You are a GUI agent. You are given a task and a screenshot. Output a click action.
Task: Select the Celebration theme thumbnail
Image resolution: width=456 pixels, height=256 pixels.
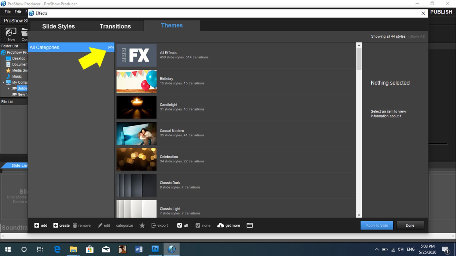pyautogui.click(x=137, y=159)
